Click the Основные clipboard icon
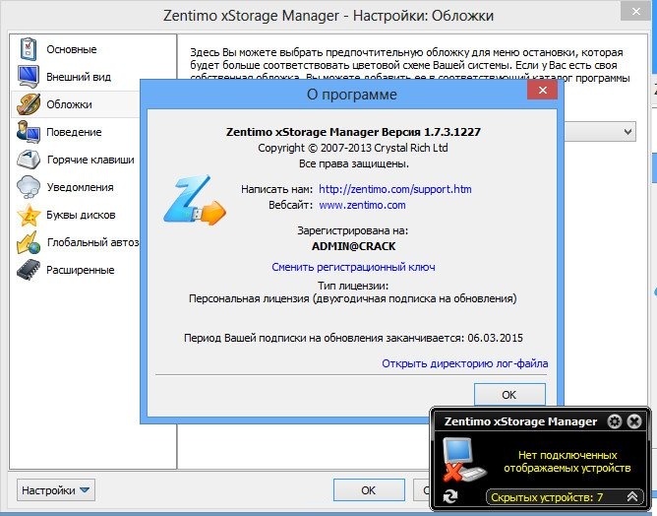The width and height of the screenshot is (657, 516). pos(28,48)
